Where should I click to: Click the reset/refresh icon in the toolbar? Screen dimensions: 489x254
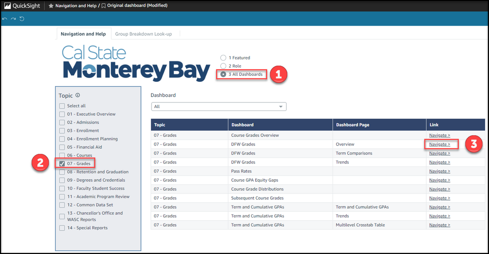click(x=22, y=18)
